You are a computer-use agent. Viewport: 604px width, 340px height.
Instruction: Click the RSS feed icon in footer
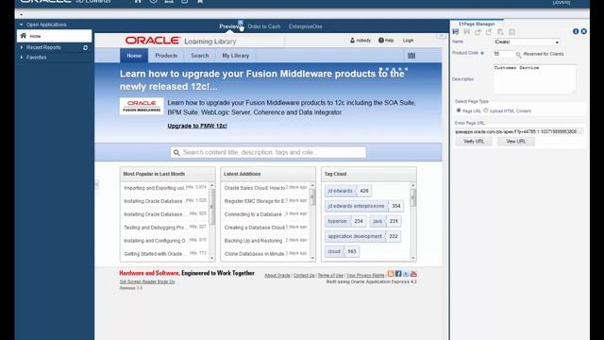(391, 273)
